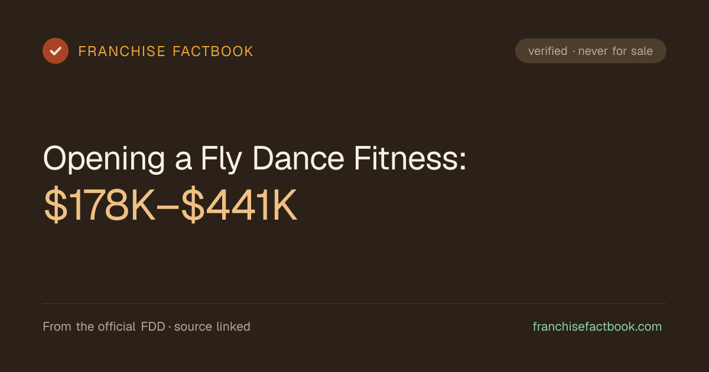Visit the franchisefactbook.com link
Image resolution: width=709 pixels, height=372 pixels.
coord(597,327)
